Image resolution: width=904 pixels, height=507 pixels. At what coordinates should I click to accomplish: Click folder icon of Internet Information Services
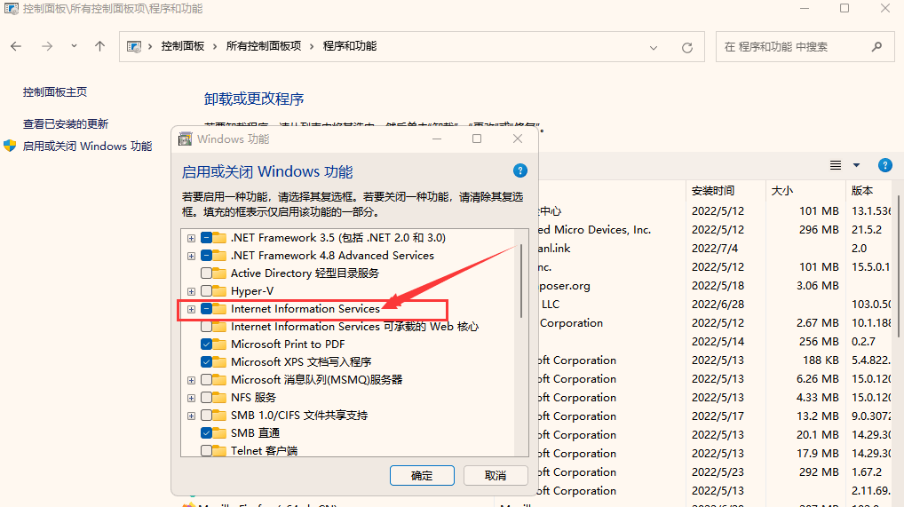point(219,309)
